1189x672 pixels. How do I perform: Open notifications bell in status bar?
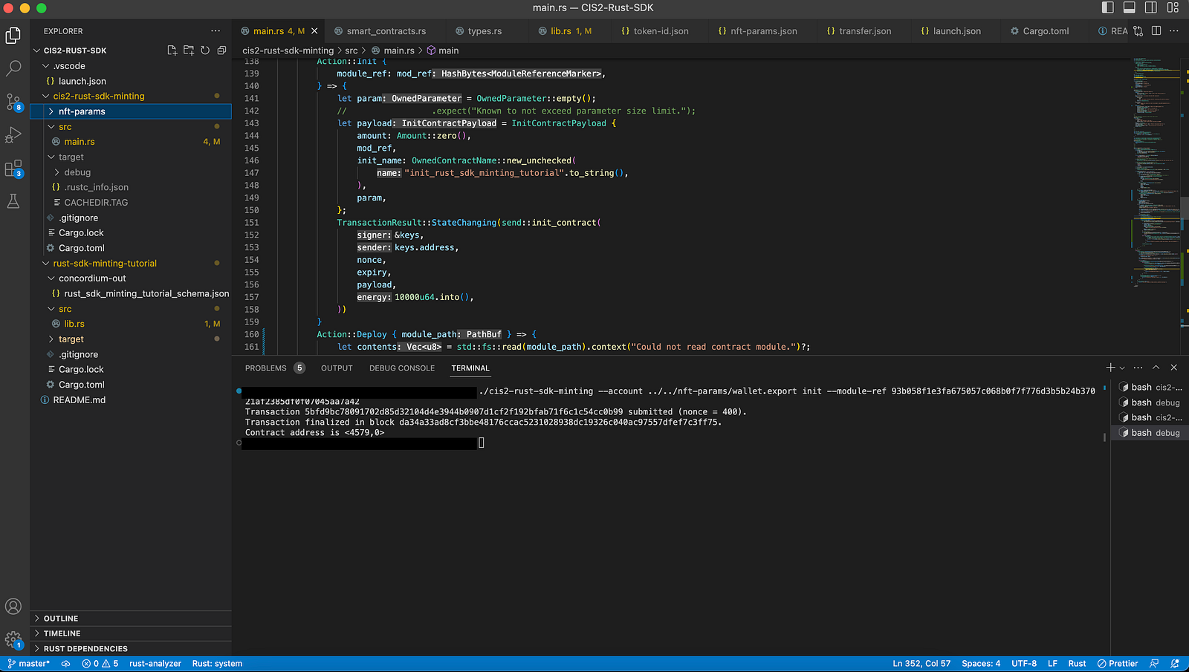[x=1175, y=664]
